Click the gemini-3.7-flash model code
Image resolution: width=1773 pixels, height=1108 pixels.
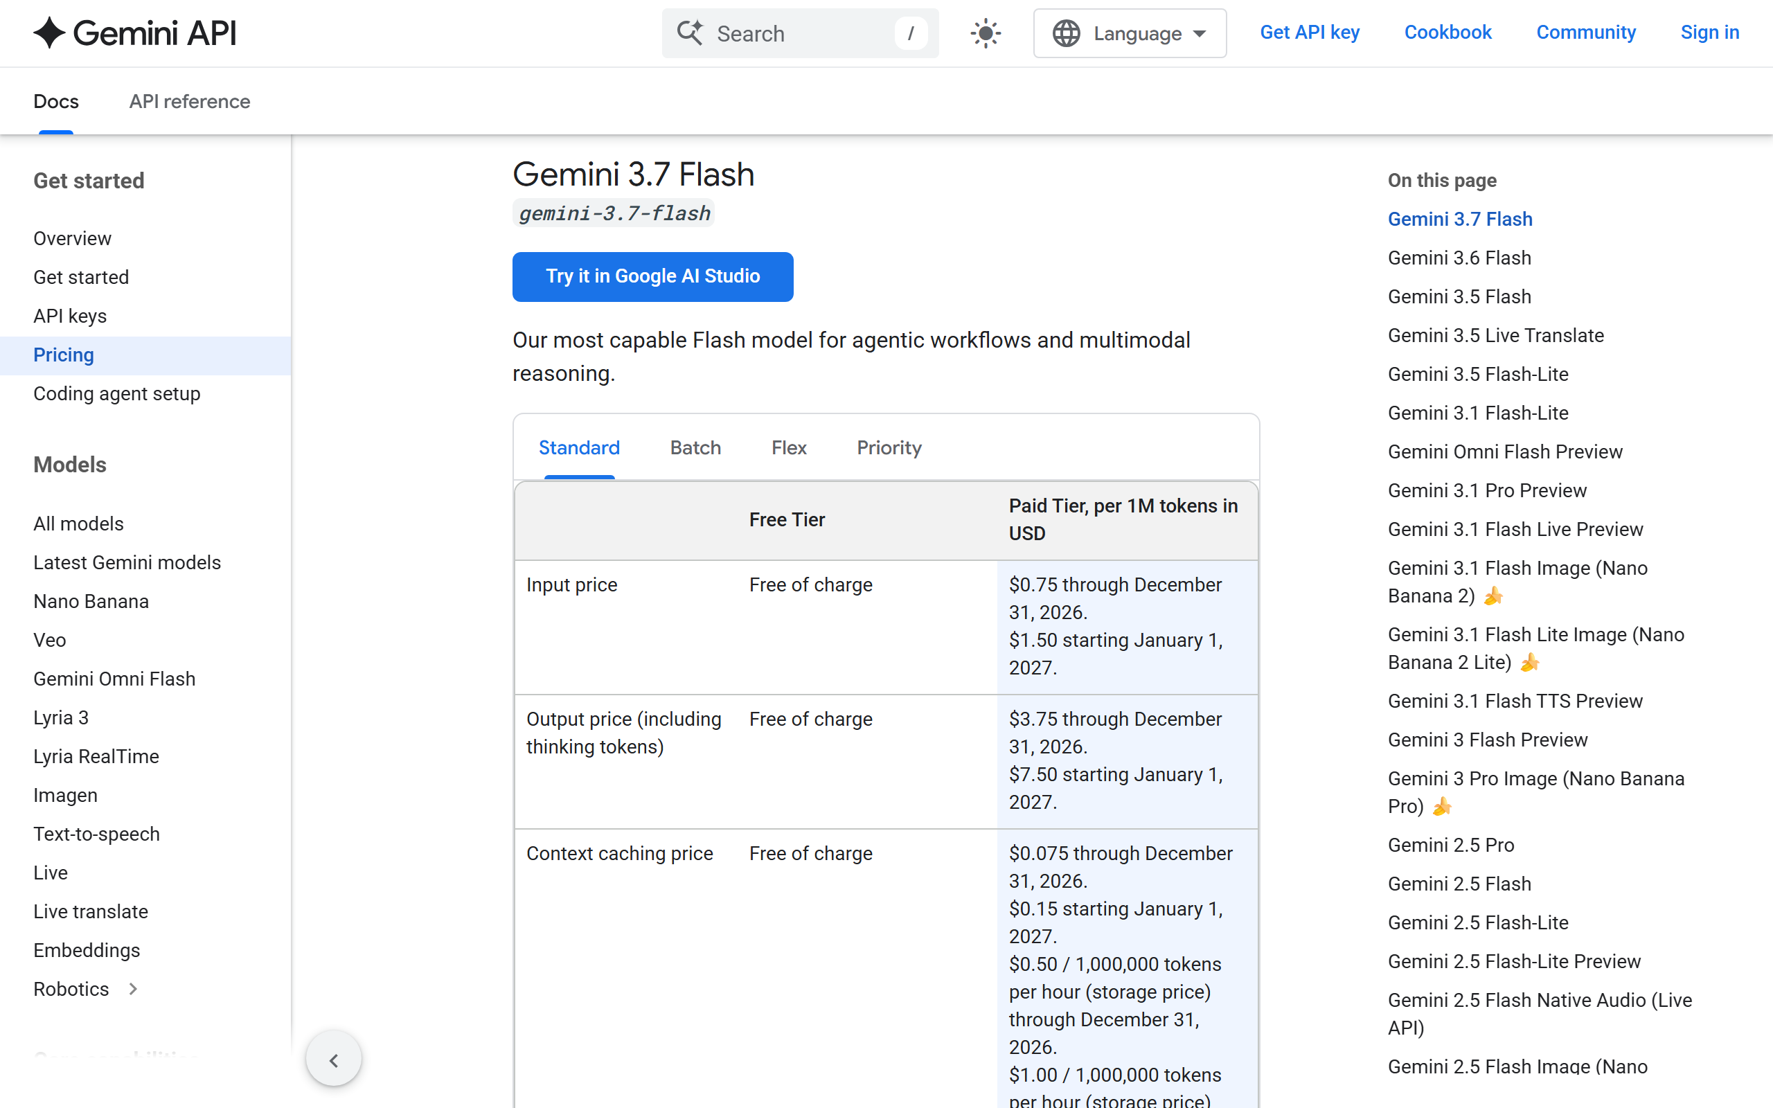coord(614,213)
